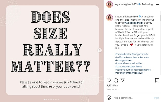Viewport: 161px width, 102px height.
Task: Open the #WorldHealthDay hashtag
Action: (134, 23)
